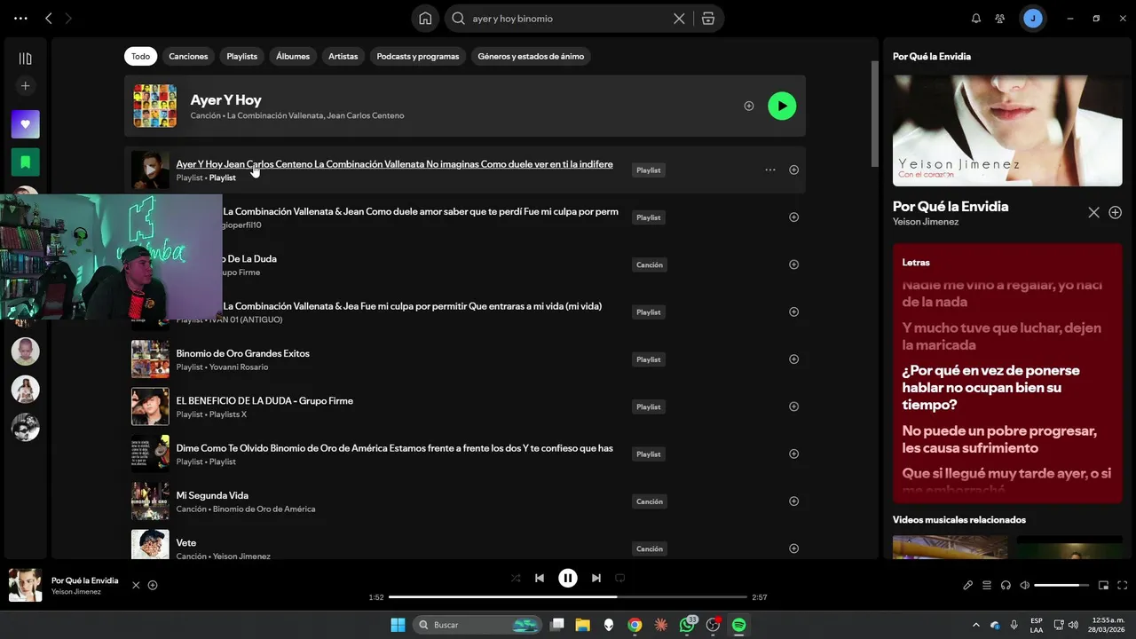Open Windows Start menu
Viewport: 1136px width, 639px height.
pos(398,625)
